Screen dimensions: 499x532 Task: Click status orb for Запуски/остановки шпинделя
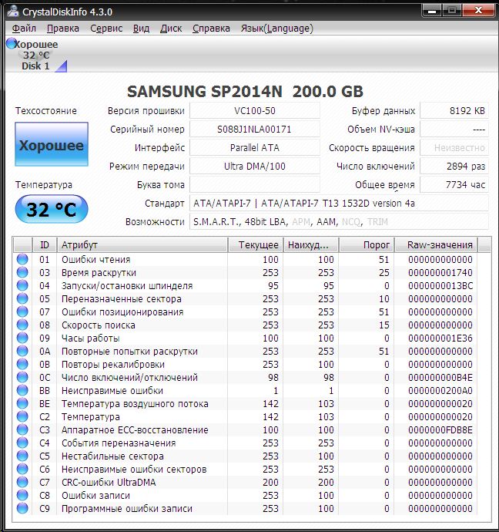point(22,285)
